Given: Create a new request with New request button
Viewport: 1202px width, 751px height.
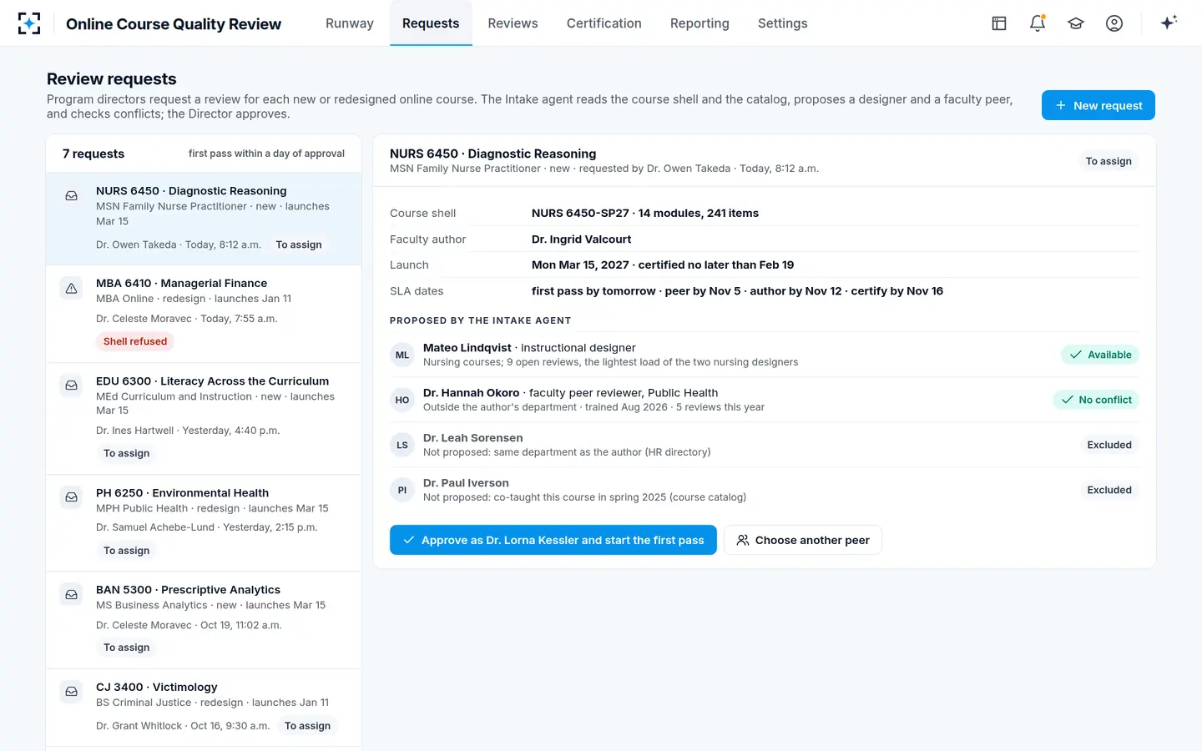Looking at the screenshot, I should [x=1098, y=105].
